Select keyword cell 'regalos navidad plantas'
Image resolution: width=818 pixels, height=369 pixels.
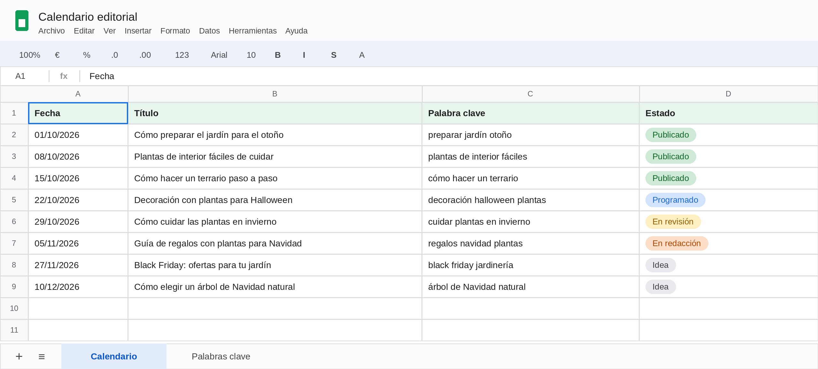pos(530,243)
